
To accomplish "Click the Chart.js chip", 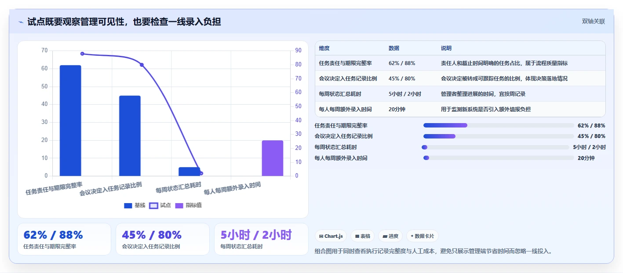I will tap(331, 236).
